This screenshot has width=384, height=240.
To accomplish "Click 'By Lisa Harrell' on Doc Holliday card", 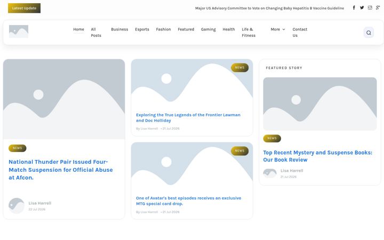I will point(147,129).
